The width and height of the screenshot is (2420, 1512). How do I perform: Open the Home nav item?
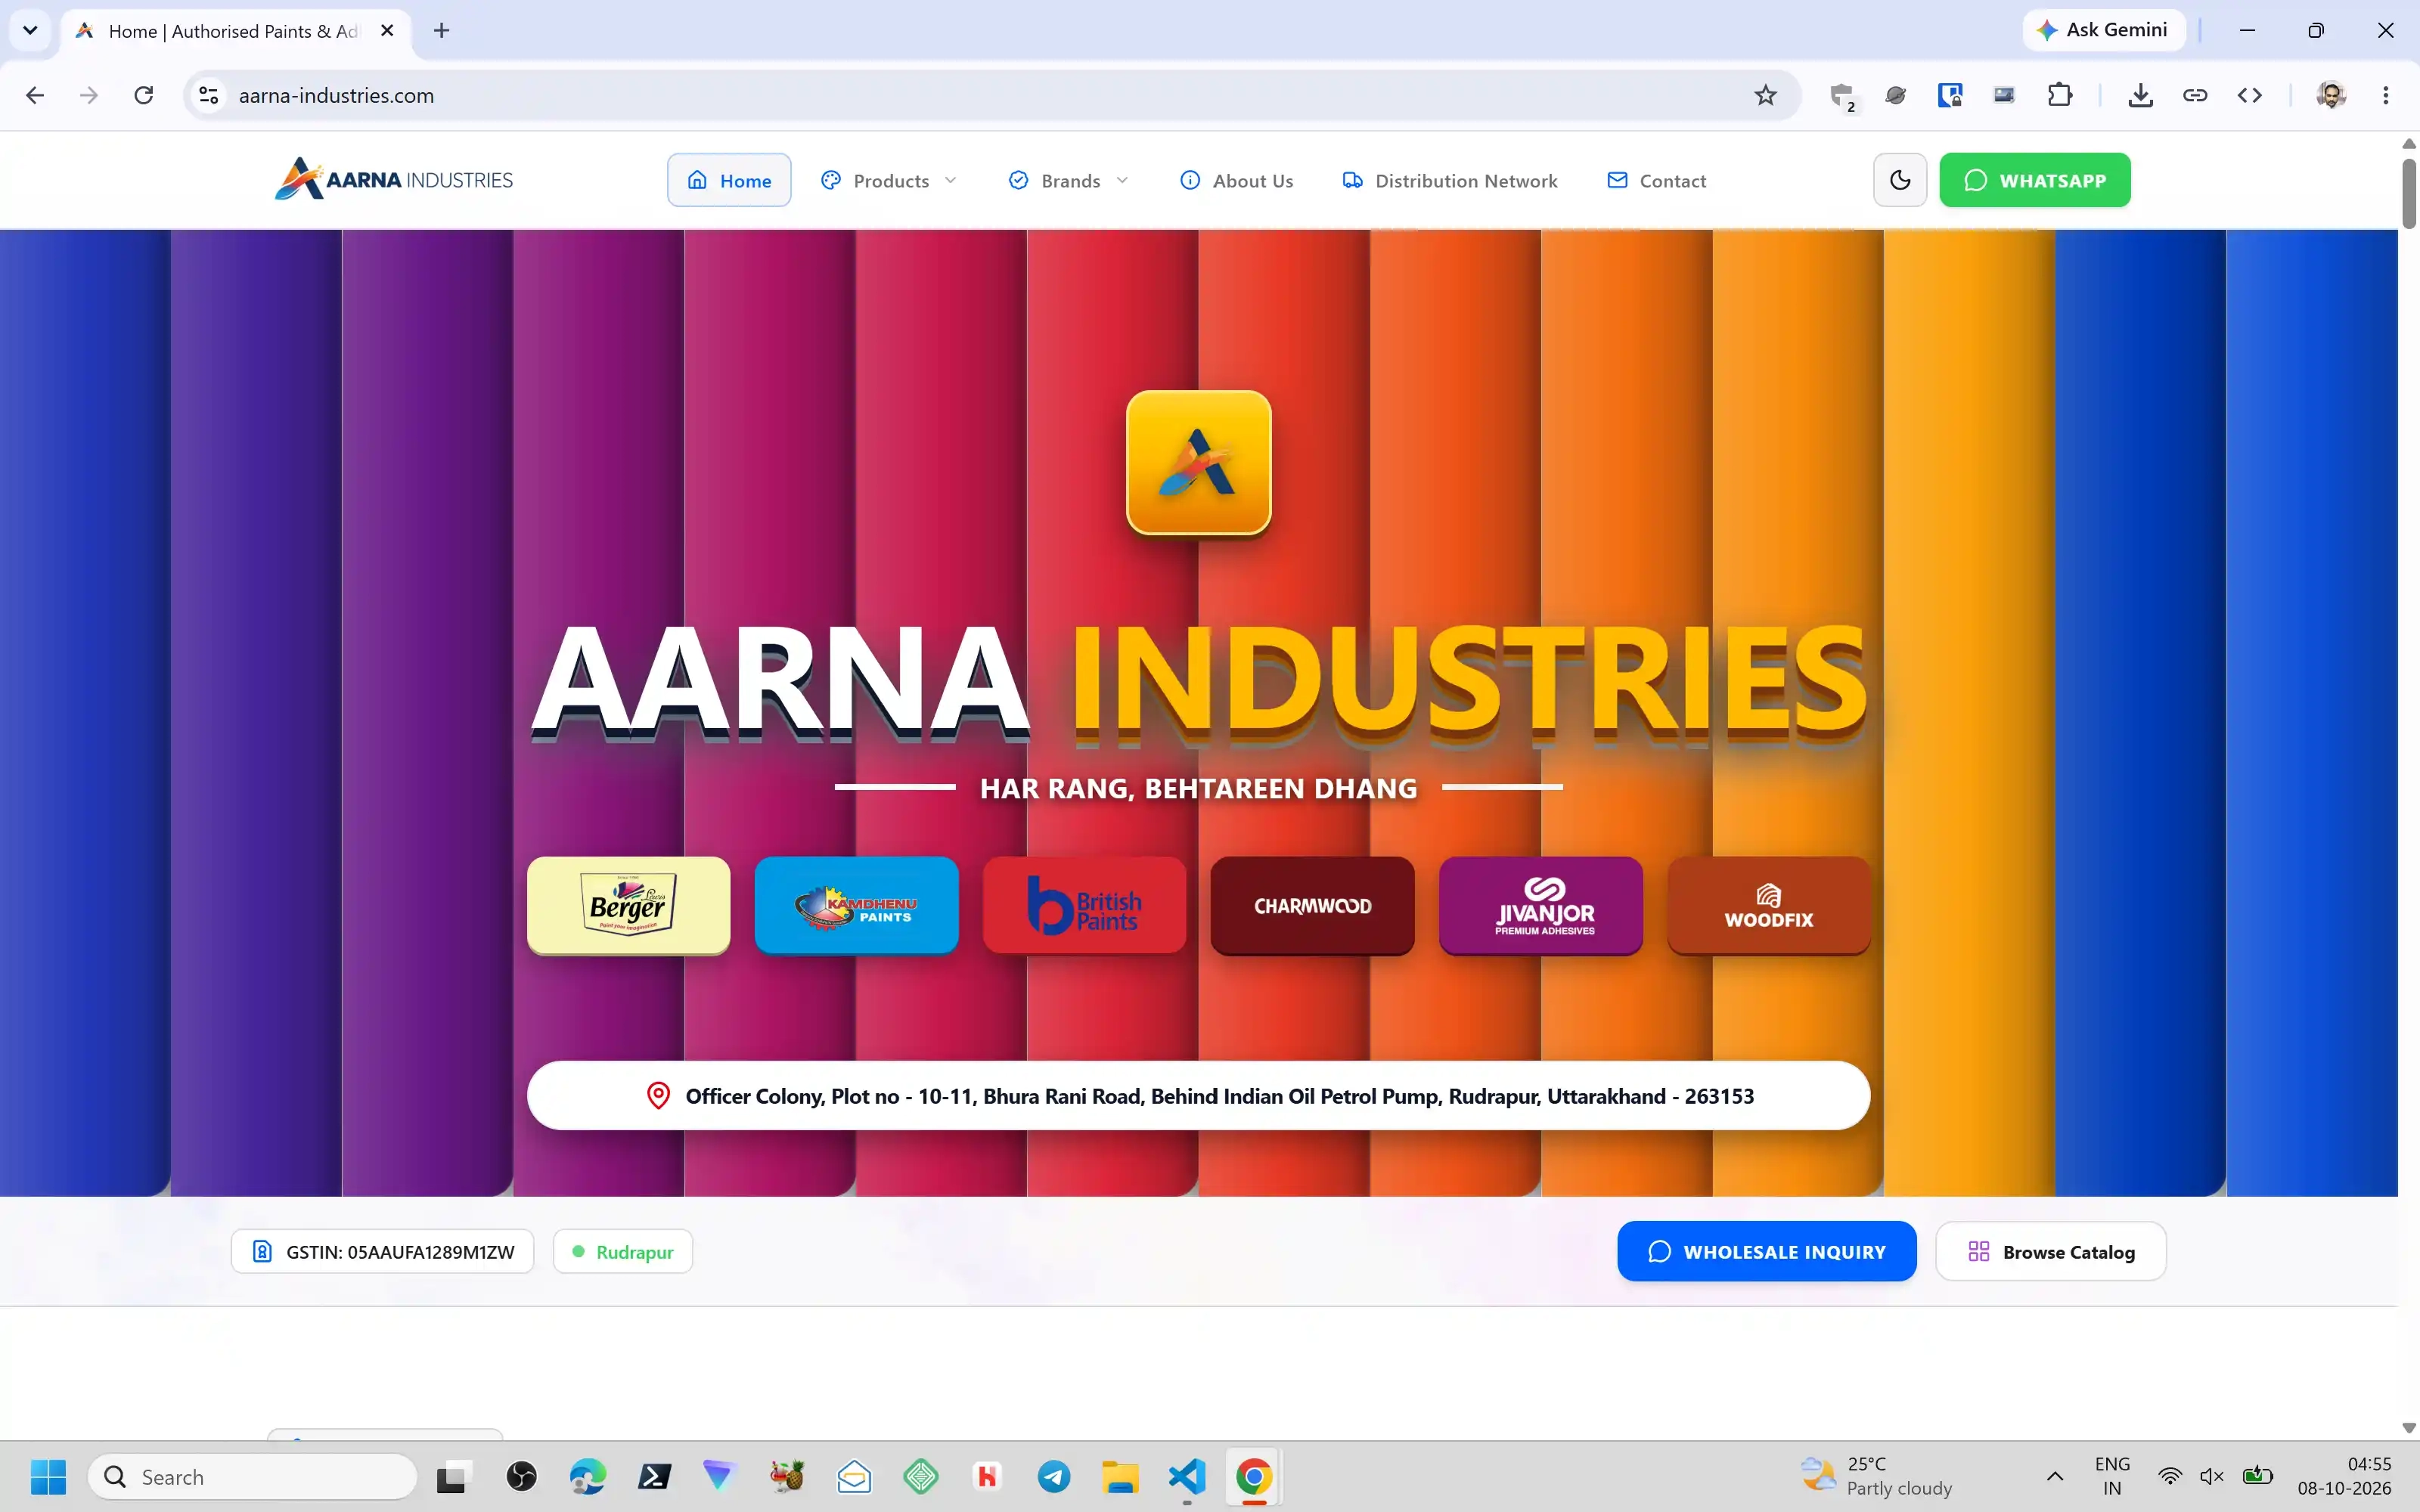coord(729,180)
